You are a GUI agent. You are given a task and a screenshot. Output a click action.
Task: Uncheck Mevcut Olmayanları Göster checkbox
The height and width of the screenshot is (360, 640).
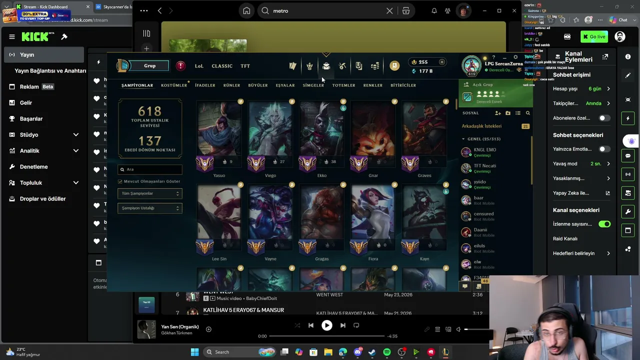(120, 181)
